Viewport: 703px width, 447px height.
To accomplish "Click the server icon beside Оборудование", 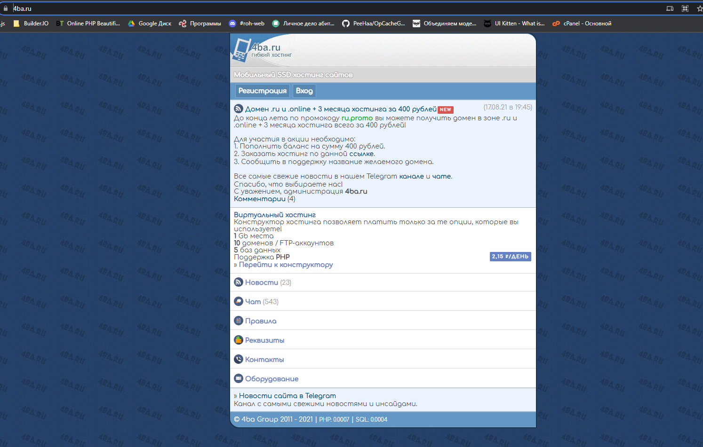I will pos(239,378).
